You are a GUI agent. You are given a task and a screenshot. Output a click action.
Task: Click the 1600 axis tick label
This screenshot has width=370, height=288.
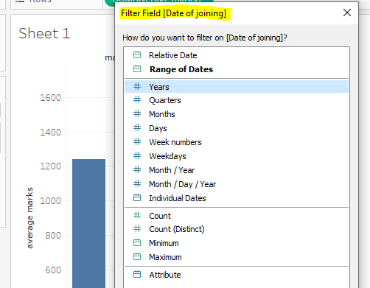(x=50, y=98)
